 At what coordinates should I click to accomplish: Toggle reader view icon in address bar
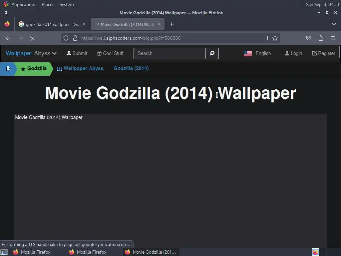pyautogui.click(x=265, y=38)
